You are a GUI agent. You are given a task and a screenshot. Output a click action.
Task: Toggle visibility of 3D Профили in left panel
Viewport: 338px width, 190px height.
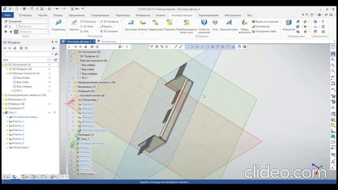tap(49, 69)
